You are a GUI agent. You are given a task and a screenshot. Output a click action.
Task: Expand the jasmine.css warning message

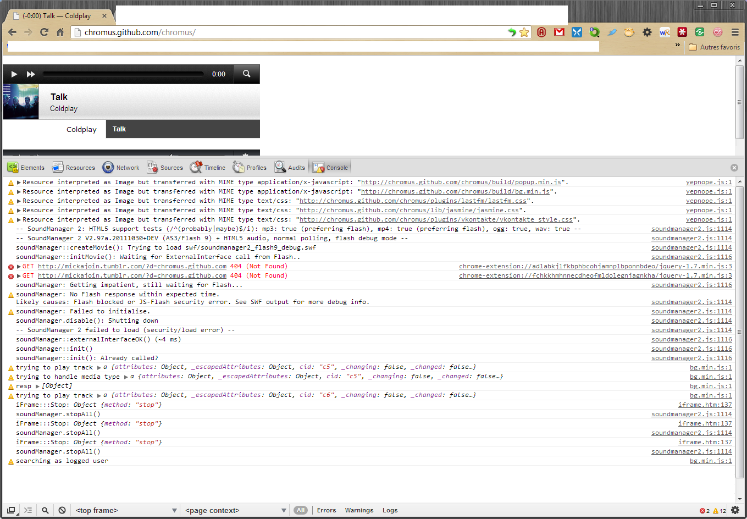tap(19, 210)
